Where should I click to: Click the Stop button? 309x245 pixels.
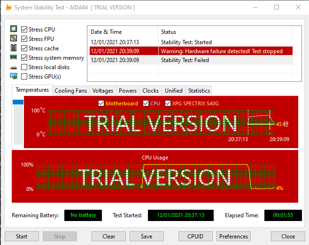point(60,237)
